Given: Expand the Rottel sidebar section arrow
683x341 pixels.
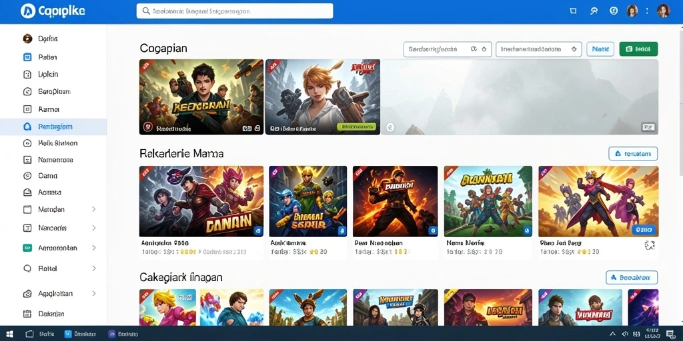Looking at the screenshot, I should click(93, 268).
